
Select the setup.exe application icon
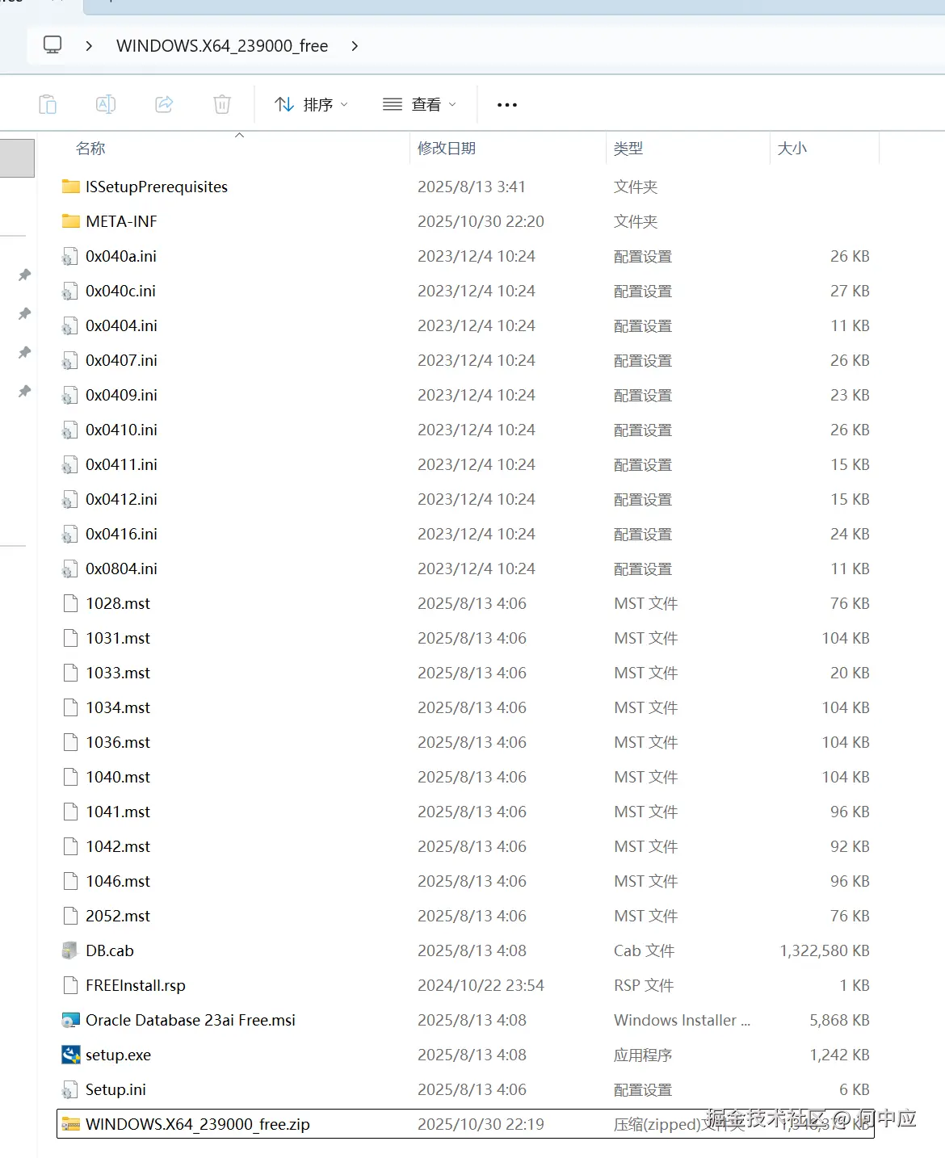coord(71,1055)
